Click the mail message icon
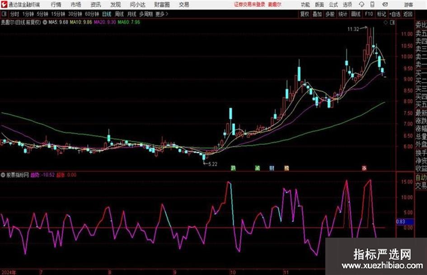The height and width of the screenshot is (275, 427). click(385, 5)
